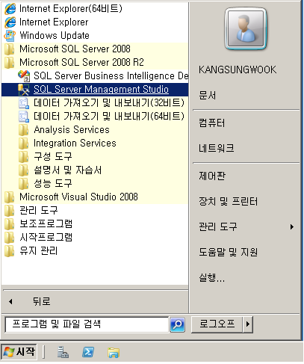Open Server Manager from taskbar
The image size is (304, 364).
point(63,352)
